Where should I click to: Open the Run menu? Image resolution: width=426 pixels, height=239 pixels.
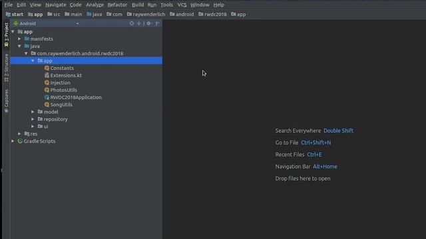[152, 5]
